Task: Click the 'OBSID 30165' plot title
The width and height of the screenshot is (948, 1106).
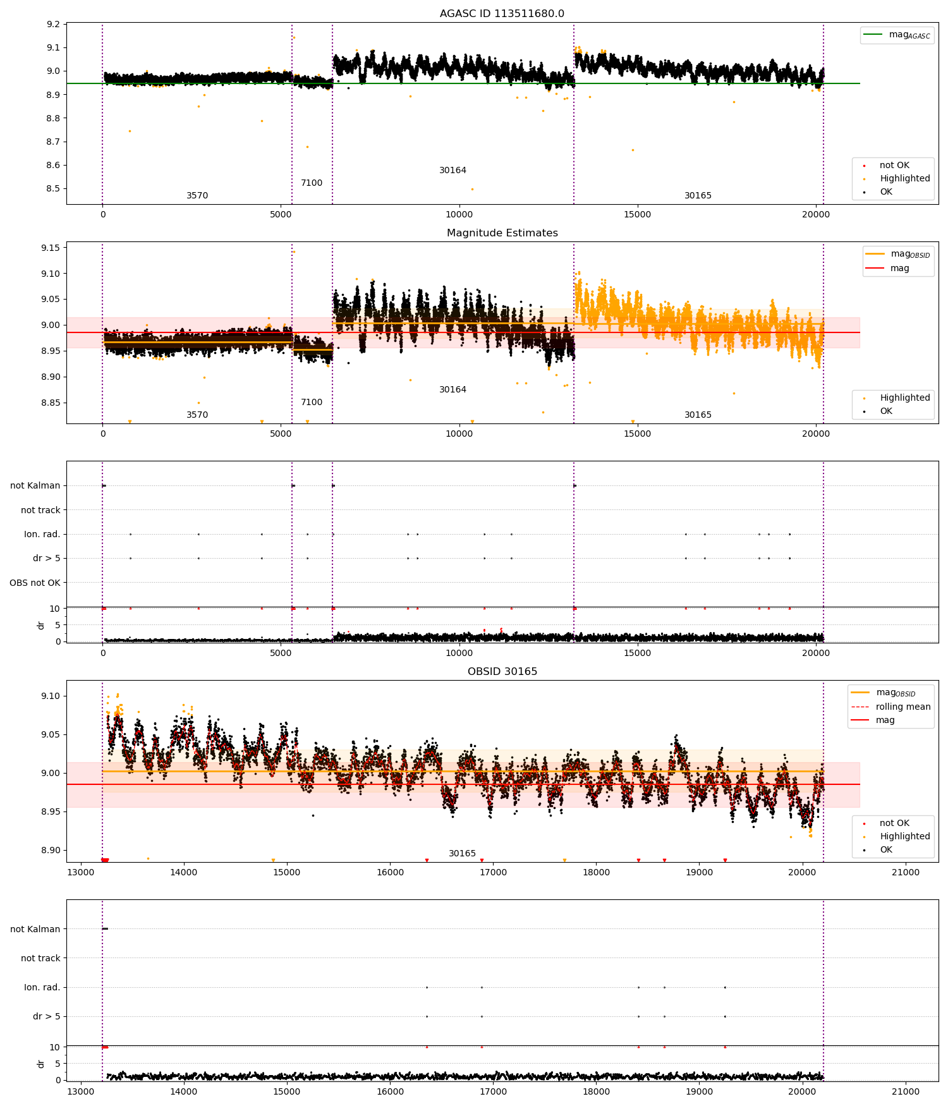Action: click(x=502, y=672)
